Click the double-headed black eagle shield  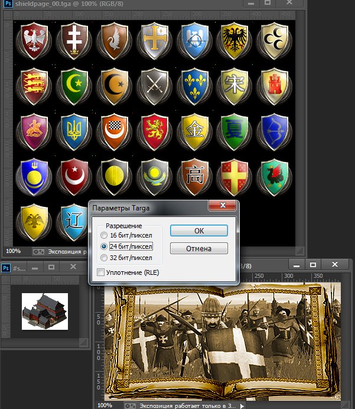tap(235, 41)
